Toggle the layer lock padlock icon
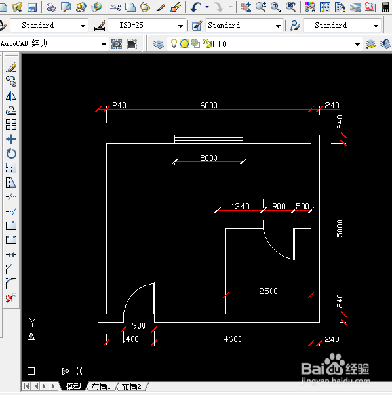Screen dimensions: 392x395 coord(207,43)
